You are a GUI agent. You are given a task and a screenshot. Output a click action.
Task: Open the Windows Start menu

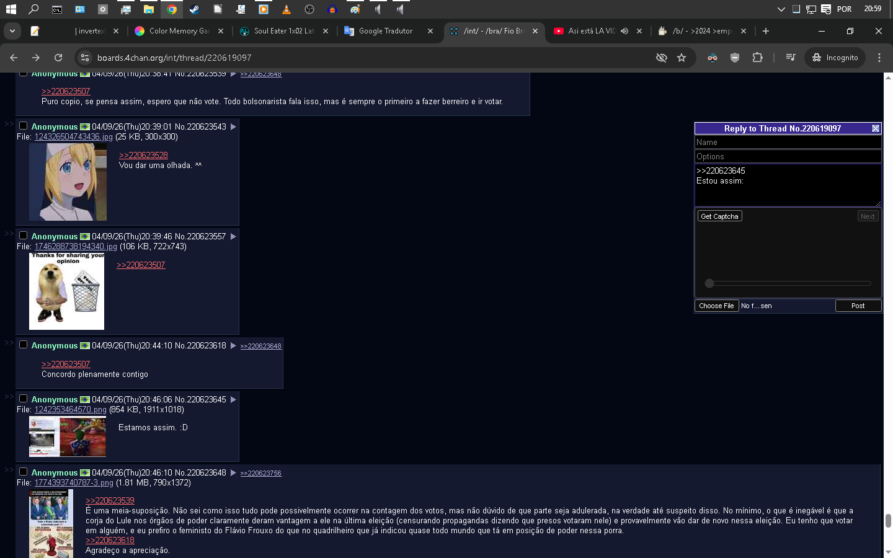(11, 9)
